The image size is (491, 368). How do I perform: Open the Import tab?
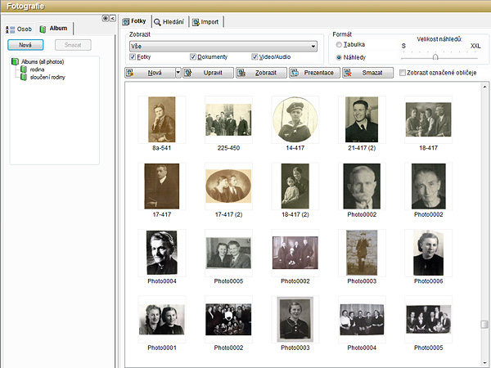click(207, 22)
